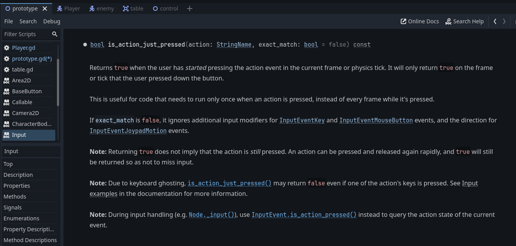This screenshot has width=516, height=246.
Task: Open the BaseButton doc entry
Action: tap(29, 91)
